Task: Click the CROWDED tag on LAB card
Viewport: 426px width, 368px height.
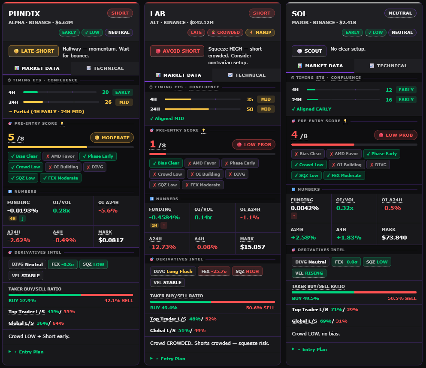Action: point(225,33)
